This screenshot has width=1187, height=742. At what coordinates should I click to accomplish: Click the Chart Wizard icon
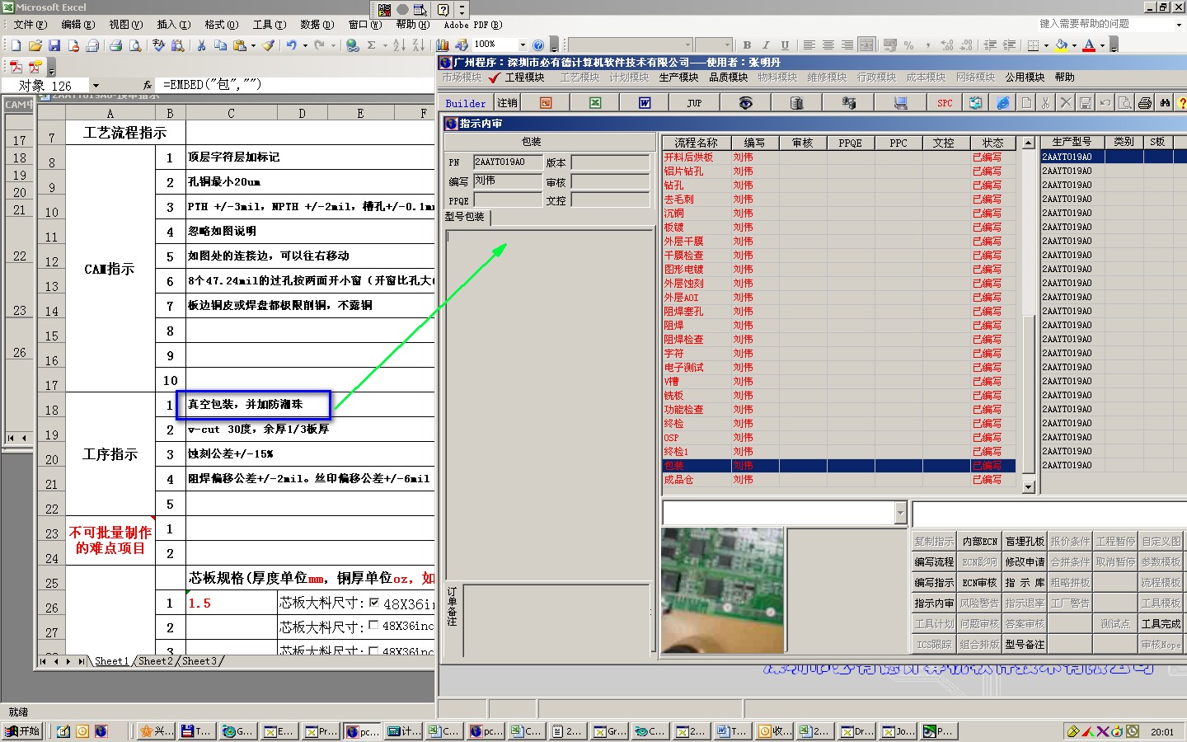pos(443,45)
